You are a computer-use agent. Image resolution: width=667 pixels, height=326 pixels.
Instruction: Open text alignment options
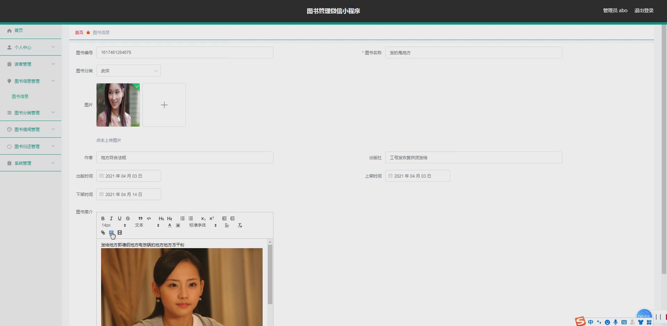tap(227, 225)
